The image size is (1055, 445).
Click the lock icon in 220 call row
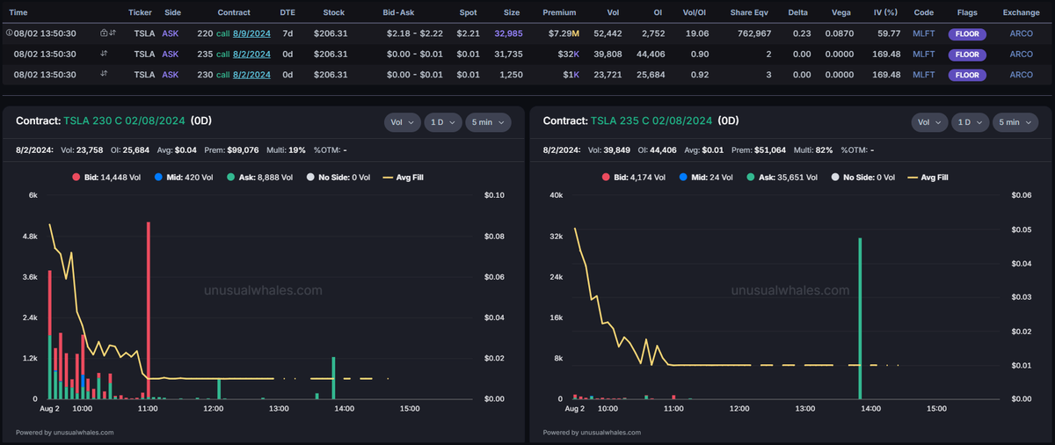coord(104,33)
